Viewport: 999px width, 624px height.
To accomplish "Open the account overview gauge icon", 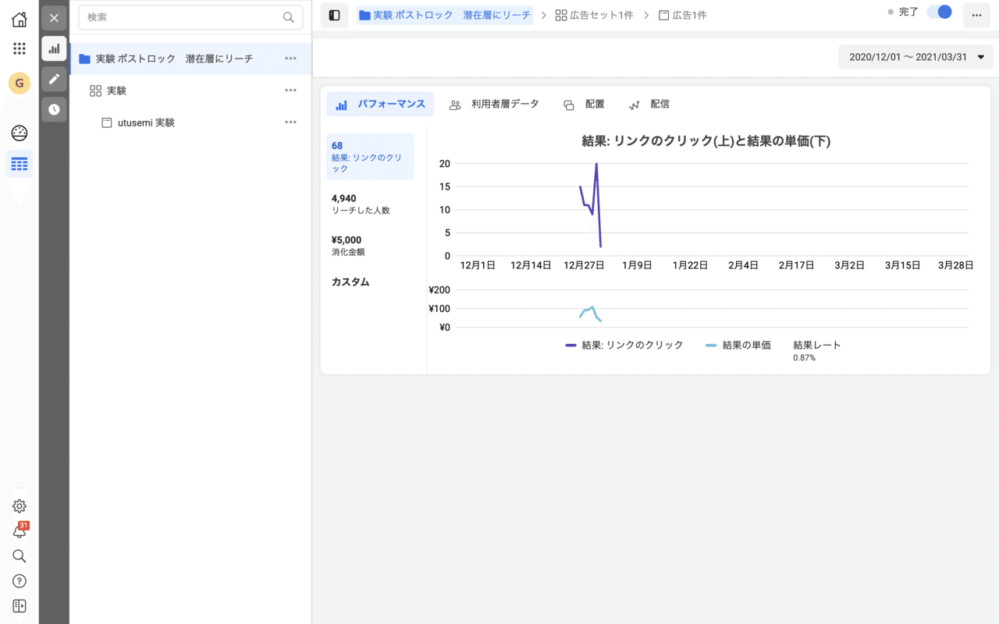I will point(20,133).
